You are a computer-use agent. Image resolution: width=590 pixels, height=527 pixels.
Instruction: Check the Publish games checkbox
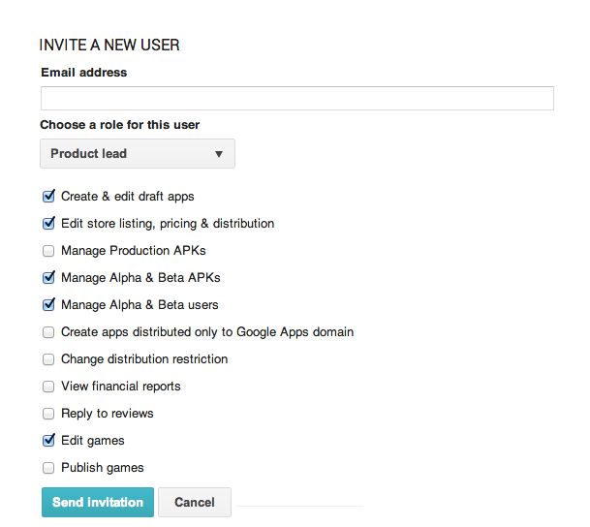tap(48, 468)
